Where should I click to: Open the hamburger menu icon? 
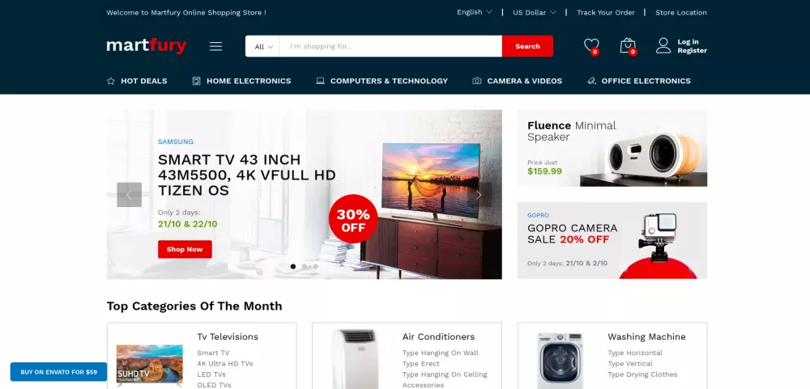tap(216, 46)
